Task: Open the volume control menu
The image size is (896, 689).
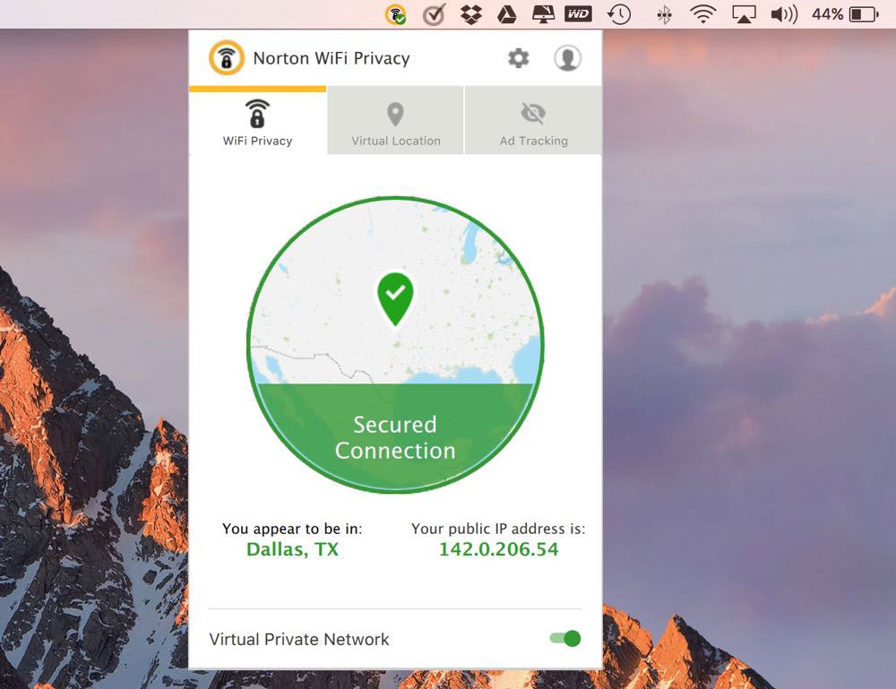Action: click(784, 14)
